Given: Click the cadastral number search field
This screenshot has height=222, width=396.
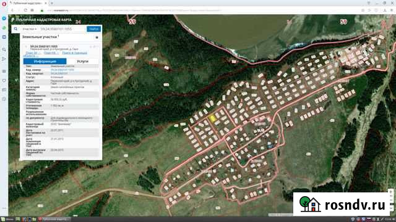Looking at the screenshot, I should point(62,29).
